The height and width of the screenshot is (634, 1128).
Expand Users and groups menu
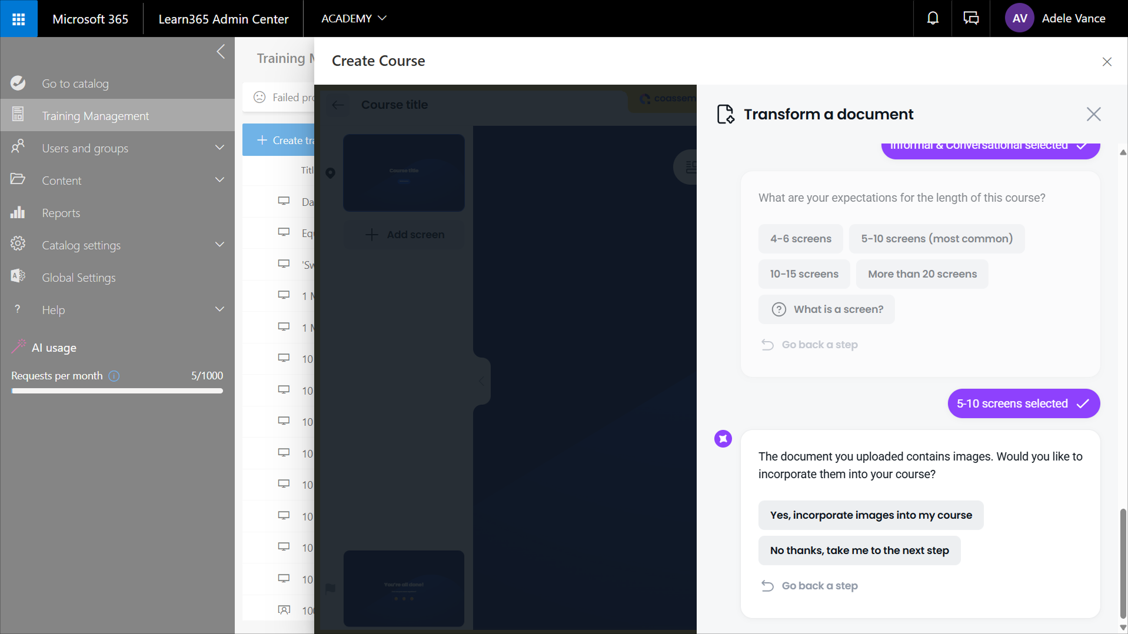click(x=219, y=148)
